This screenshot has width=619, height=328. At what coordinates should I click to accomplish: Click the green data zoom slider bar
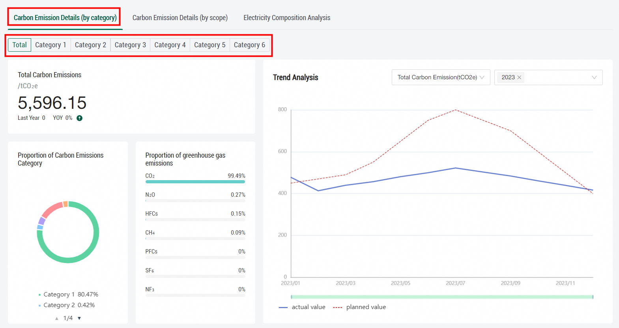tap(442, 297)
